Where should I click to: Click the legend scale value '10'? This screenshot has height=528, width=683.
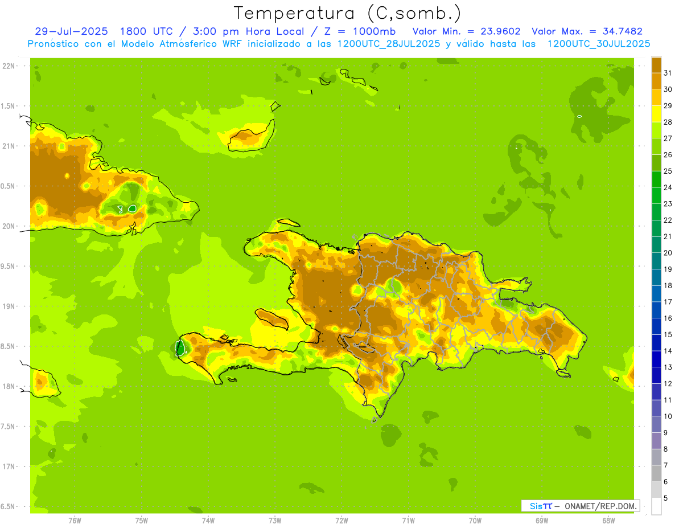click(668, 416)
